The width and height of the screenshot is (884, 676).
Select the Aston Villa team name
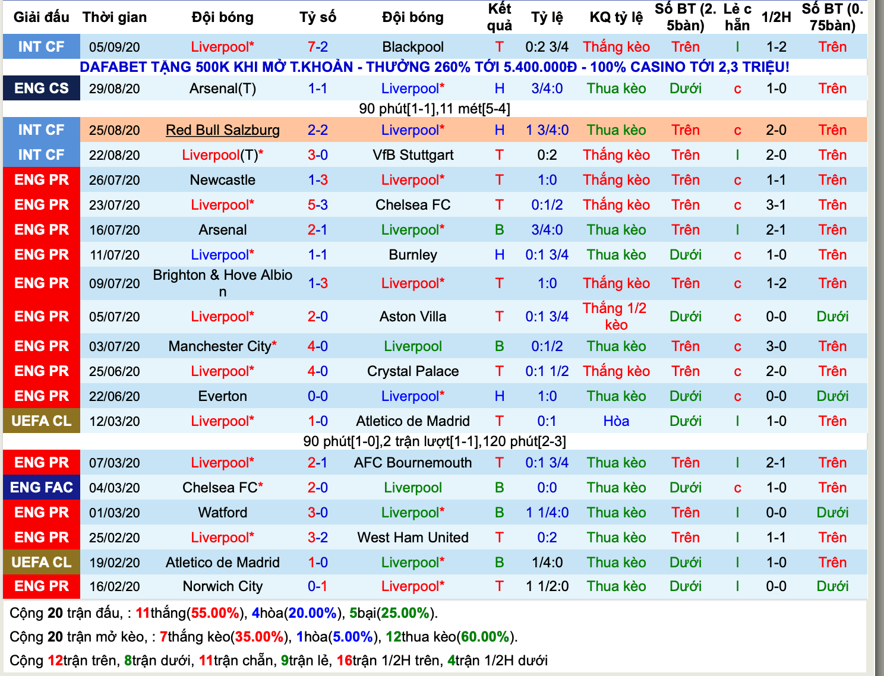[413, 317]
